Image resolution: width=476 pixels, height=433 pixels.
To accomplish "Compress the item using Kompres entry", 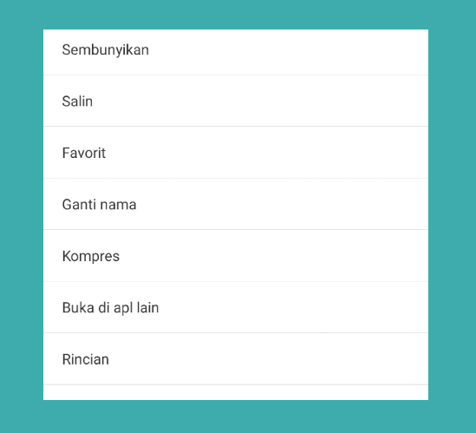I will coord(236,255).
